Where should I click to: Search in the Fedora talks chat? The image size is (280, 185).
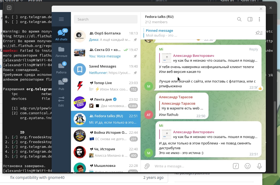(x=239, y=19)
